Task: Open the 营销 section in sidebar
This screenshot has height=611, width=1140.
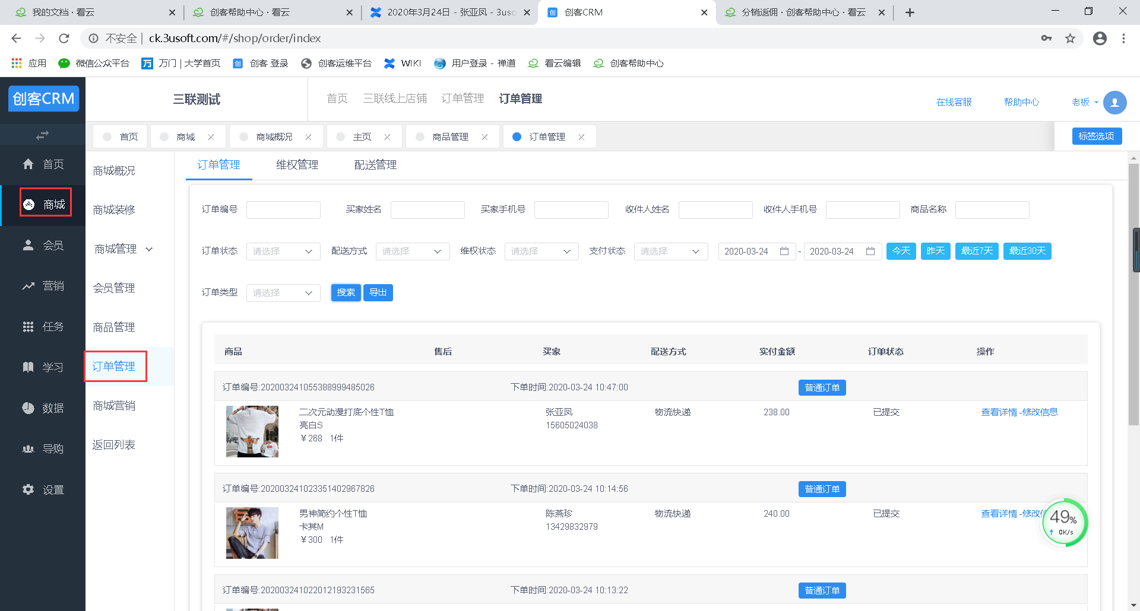Action: (x=43, y=286)
